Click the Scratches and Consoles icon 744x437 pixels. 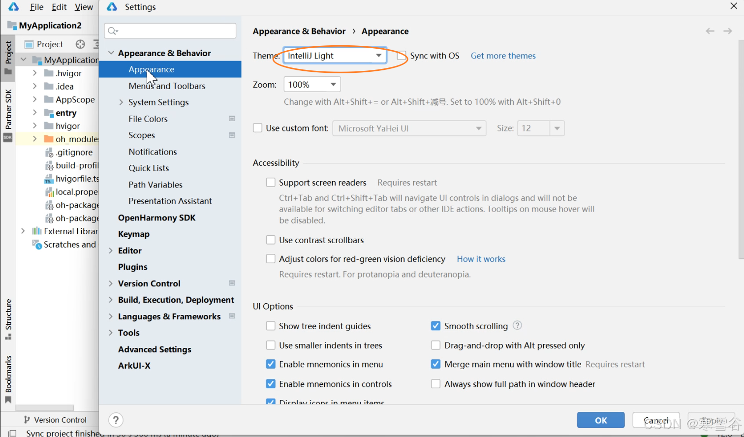37,244
